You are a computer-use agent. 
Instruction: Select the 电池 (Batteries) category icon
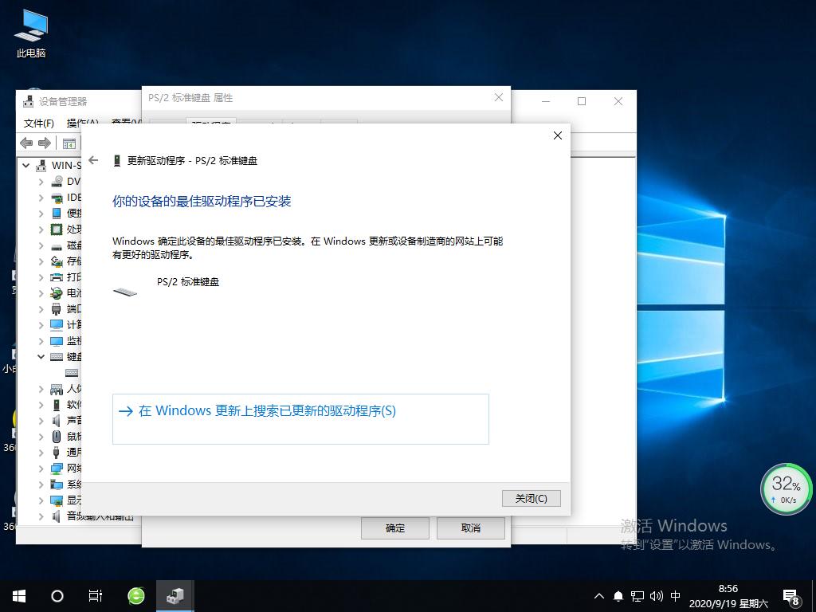(57, 292)
